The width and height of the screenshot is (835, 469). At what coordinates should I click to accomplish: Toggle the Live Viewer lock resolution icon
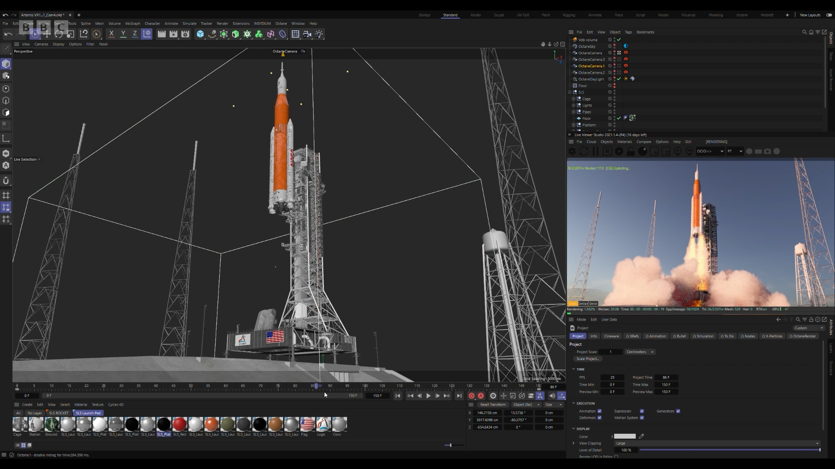pos(631,151)
